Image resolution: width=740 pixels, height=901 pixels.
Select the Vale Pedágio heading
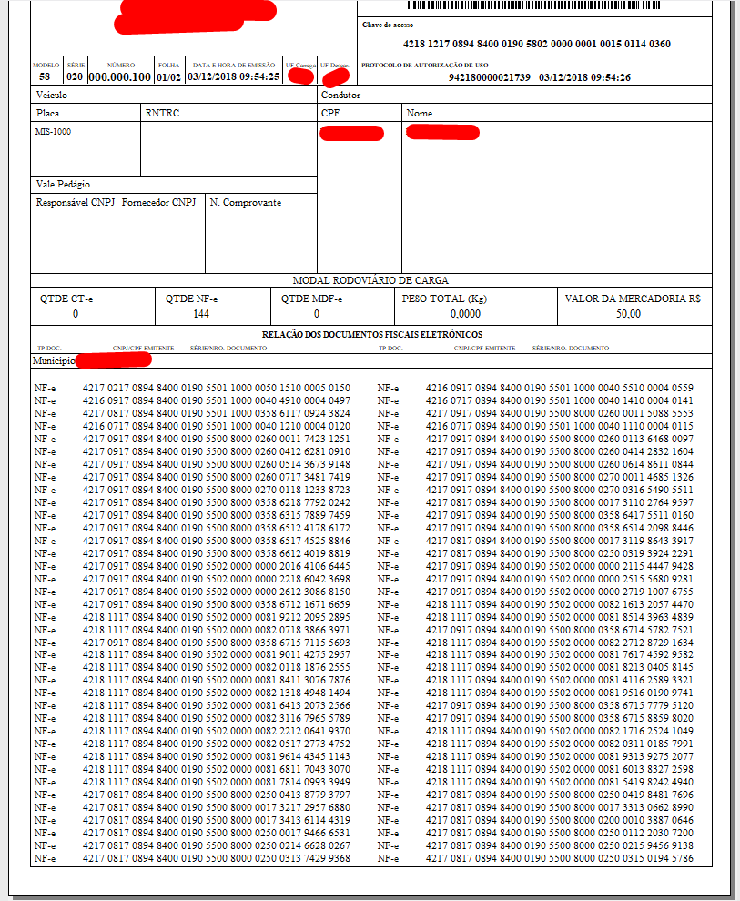tap(63, 185)
